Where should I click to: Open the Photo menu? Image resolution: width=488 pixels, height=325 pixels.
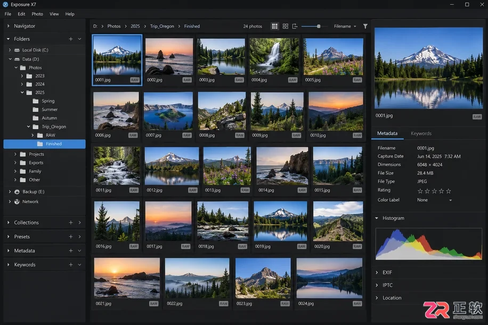37,14
